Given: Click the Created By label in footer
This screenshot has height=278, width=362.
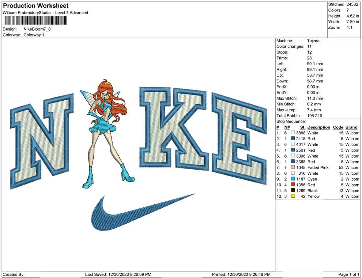Looking at the screenshot, I should click(x=14, y=274).
